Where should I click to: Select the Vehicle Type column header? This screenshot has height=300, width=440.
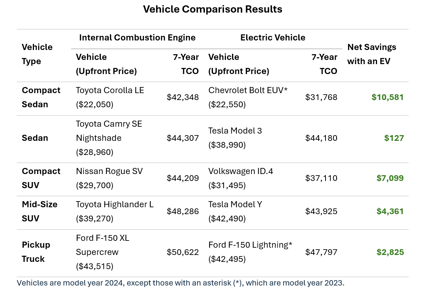click(37, 54)
